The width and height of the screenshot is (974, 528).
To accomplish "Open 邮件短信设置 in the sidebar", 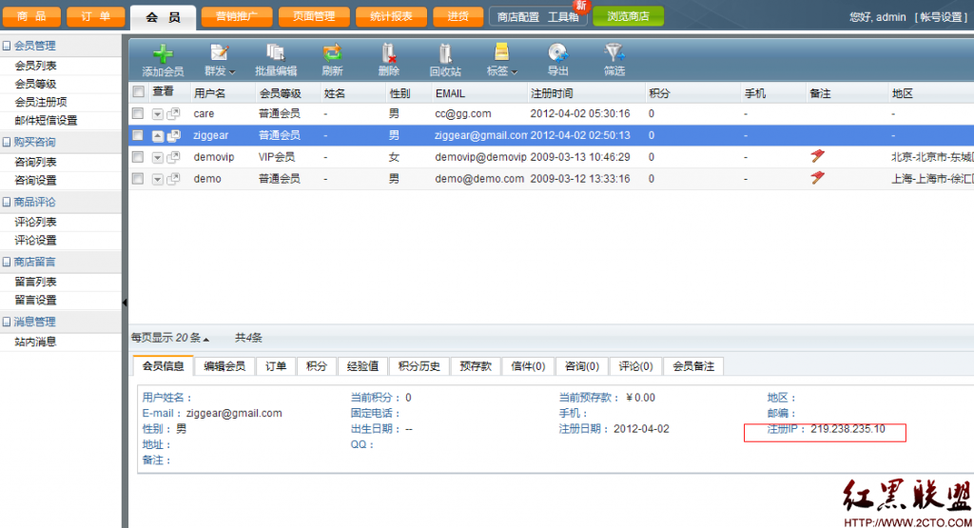I will pyautogui.click(x=46, y=121).
